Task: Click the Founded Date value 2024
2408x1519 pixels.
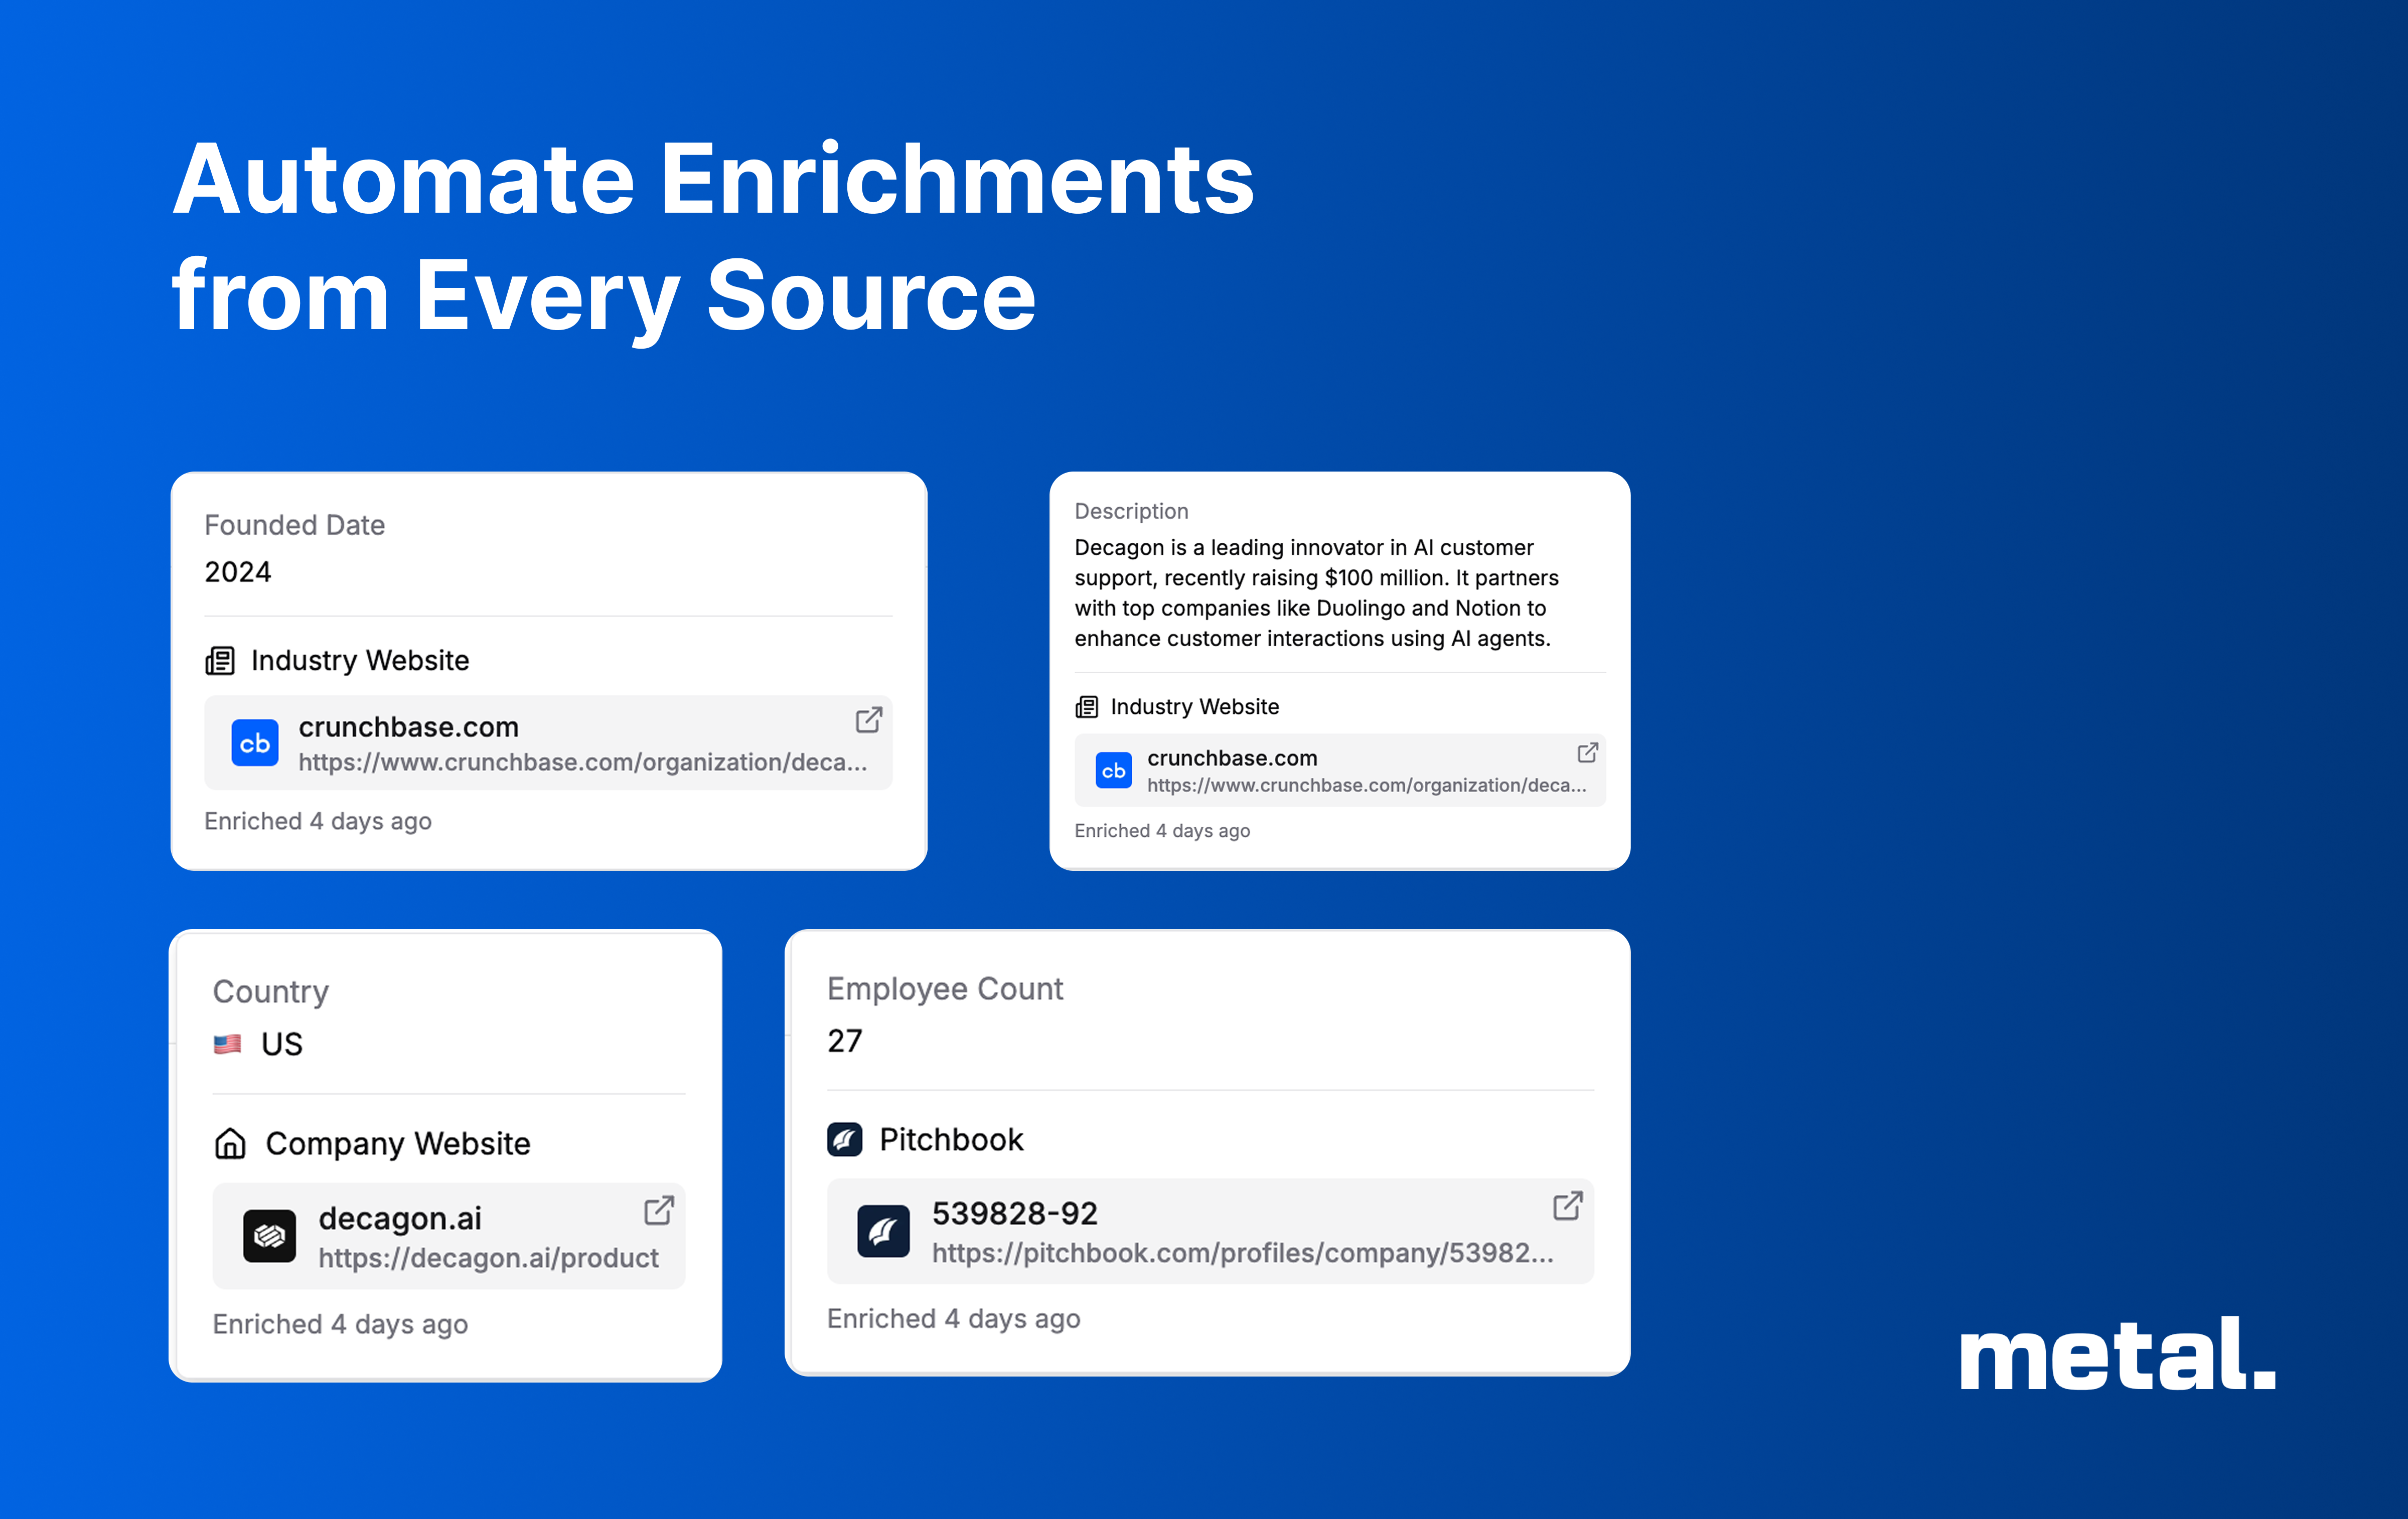Action: pyautogui.click(x=238, y=572)
